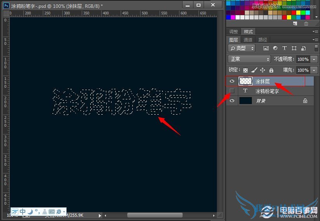
Task: Enable lock transparent pixels
Action: pos(245,70)
